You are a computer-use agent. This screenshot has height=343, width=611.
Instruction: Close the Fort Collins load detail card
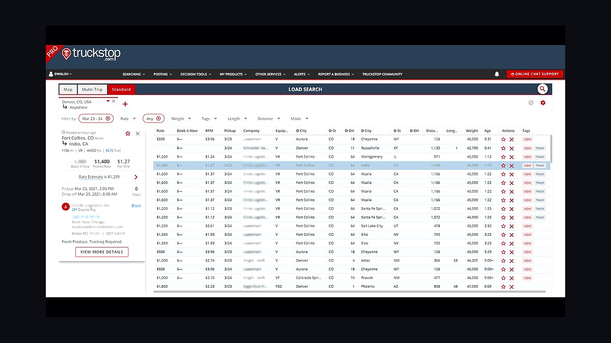pyautogui.click(x=137, y=133)
